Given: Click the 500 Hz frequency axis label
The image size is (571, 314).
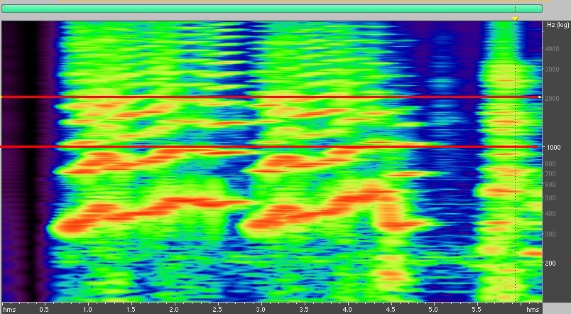Looking at the screenshot, I should [550, 198].
